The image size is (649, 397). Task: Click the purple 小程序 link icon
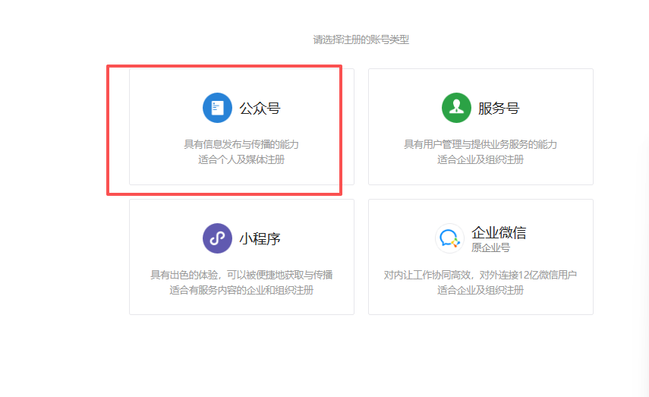coord(217,238)
